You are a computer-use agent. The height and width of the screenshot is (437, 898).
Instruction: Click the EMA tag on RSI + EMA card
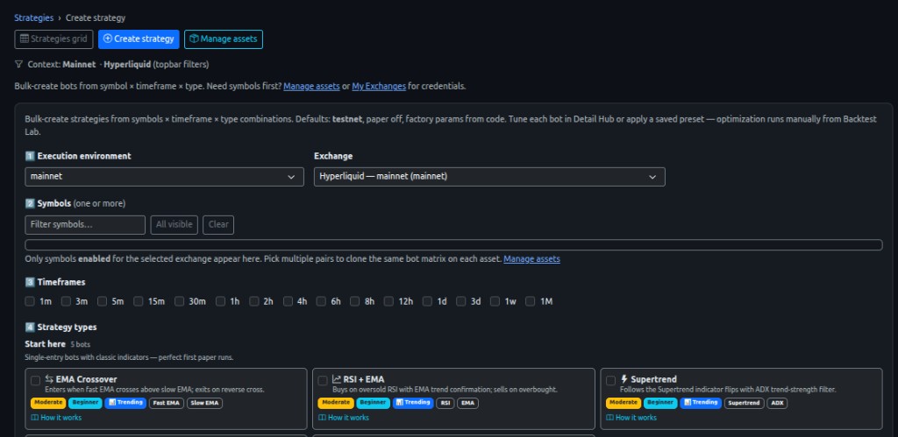tap(468, 403)
